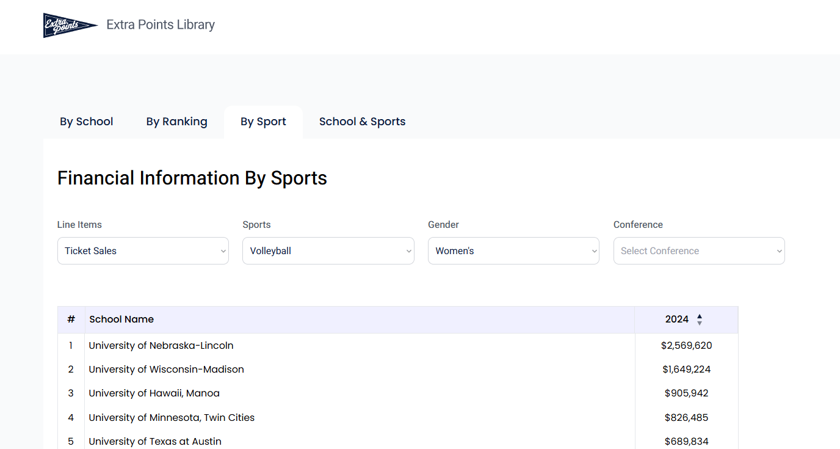Click the $826,485 value cell

(x=686, y=417)
